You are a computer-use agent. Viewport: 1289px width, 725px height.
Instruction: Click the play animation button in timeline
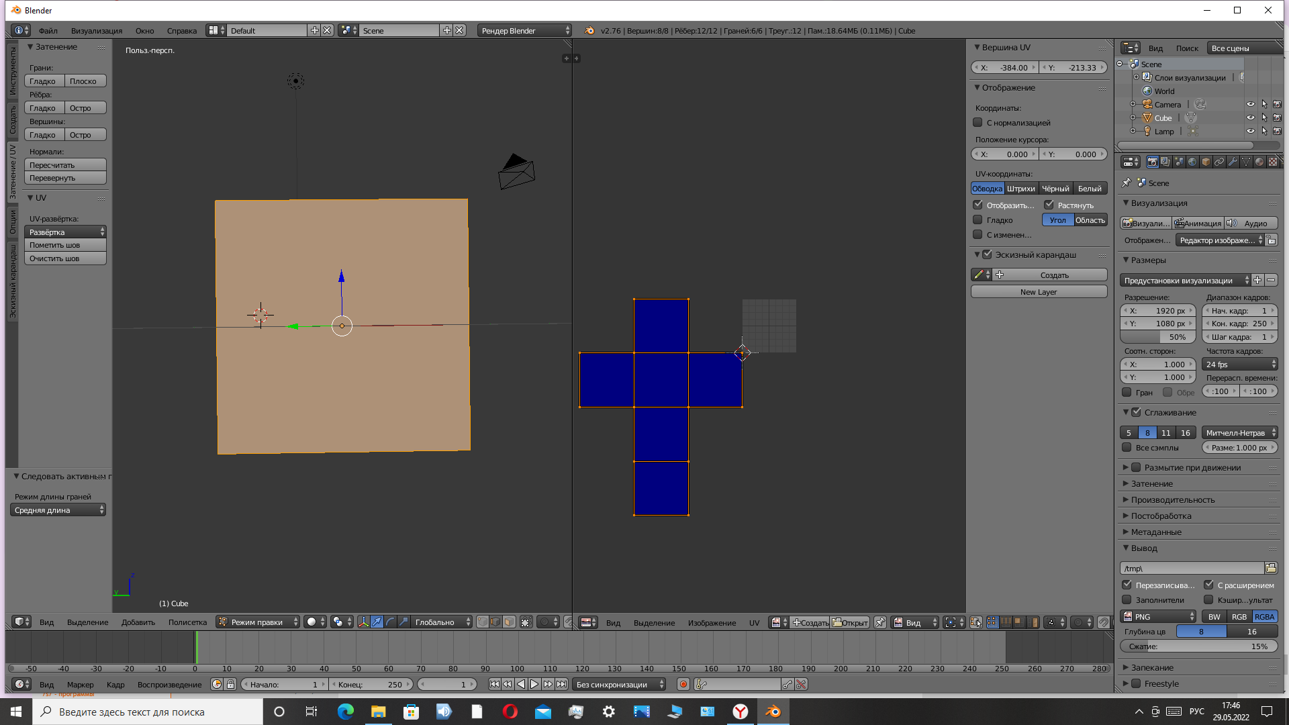[x=534, y=684]
